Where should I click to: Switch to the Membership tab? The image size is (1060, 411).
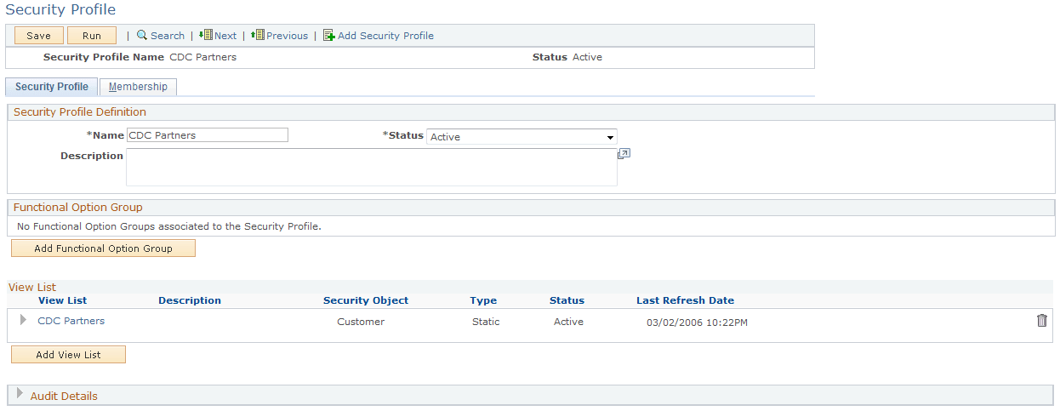(x=138, y=87)
